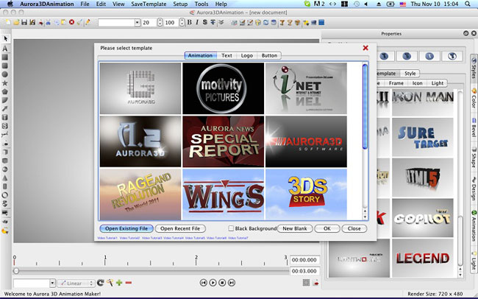Image resolution: width=478 pixels, height=299 pixels.
Task: Click the red delete icon in top toolbar
Action: [71, 23]
